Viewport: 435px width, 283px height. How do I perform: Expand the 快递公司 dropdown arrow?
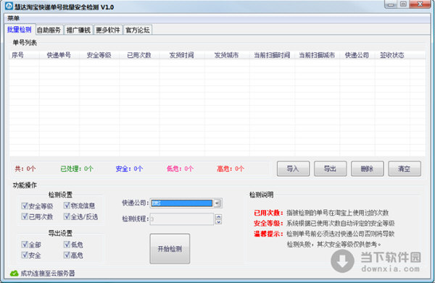click(x=217, y=203)
